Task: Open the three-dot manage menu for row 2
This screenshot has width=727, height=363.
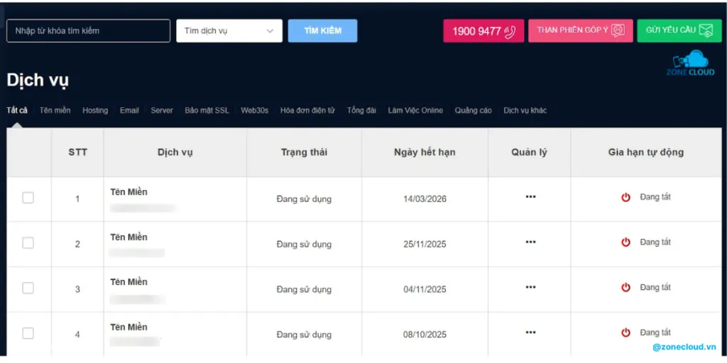Action: point(530,242)
